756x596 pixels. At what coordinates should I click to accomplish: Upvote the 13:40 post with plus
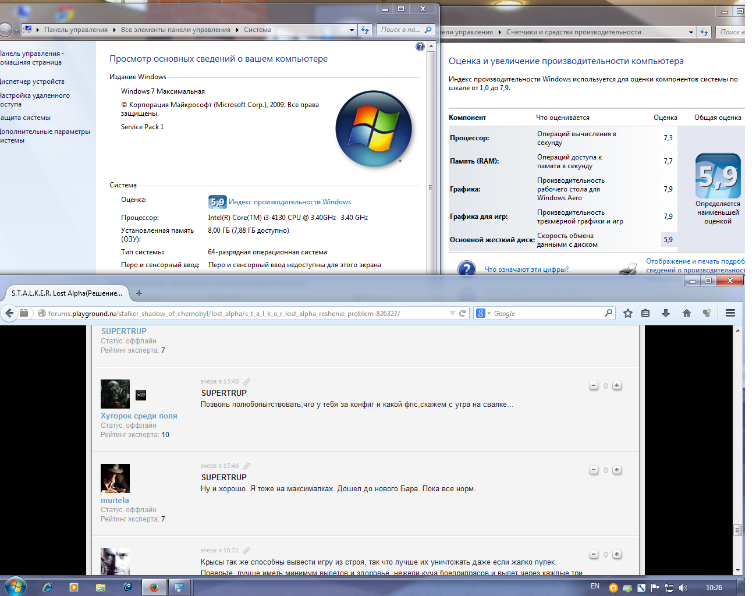[617, 385]
